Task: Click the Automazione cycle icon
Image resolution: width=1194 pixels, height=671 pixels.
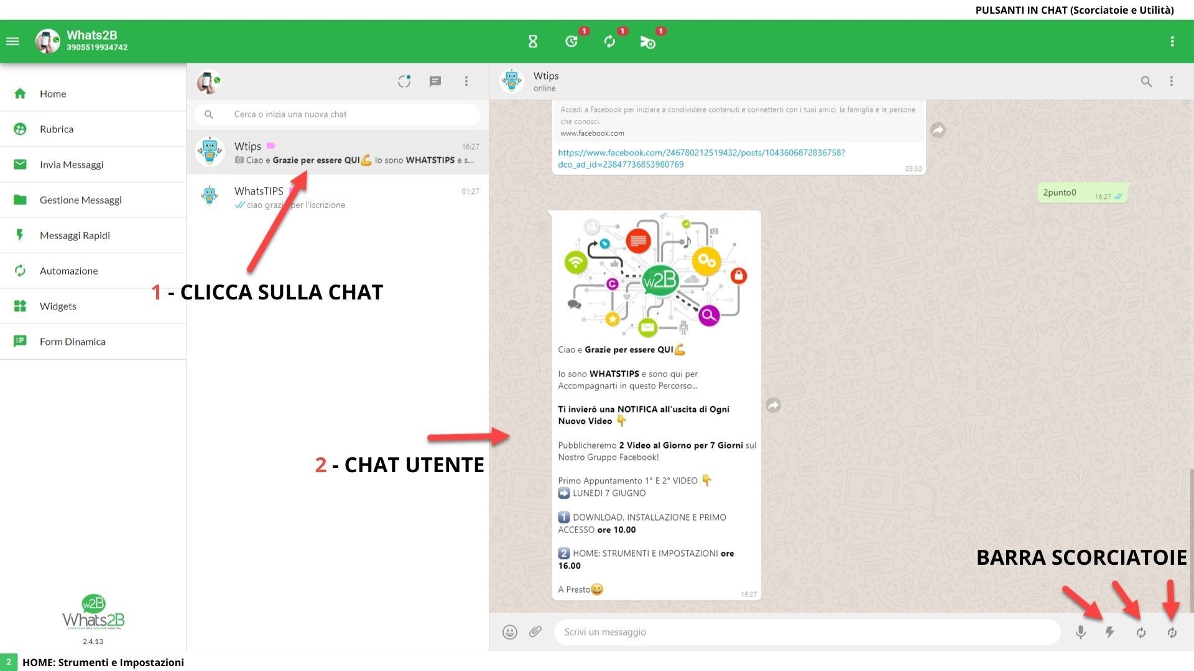Action: (x=20, y=271)
